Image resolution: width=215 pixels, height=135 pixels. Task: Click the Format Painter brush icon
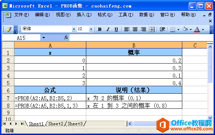(x=9, y=29)
